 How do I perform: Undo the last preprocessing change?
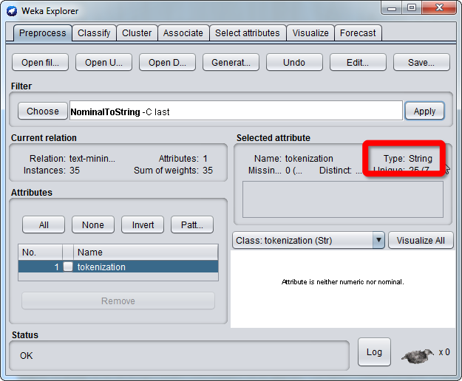coord(294,62)
